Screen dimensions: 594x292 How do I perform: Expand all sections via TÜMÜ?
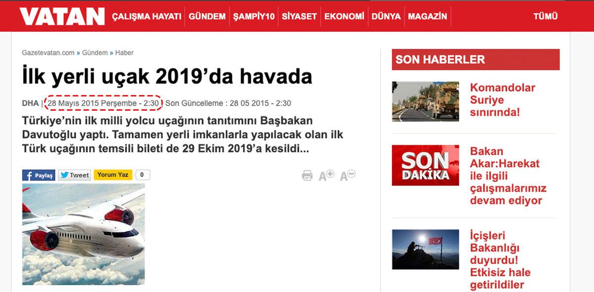click(545, 15)
